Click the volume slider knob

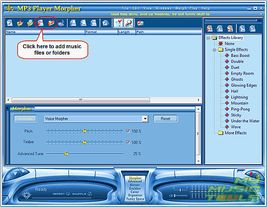[175, 196]
